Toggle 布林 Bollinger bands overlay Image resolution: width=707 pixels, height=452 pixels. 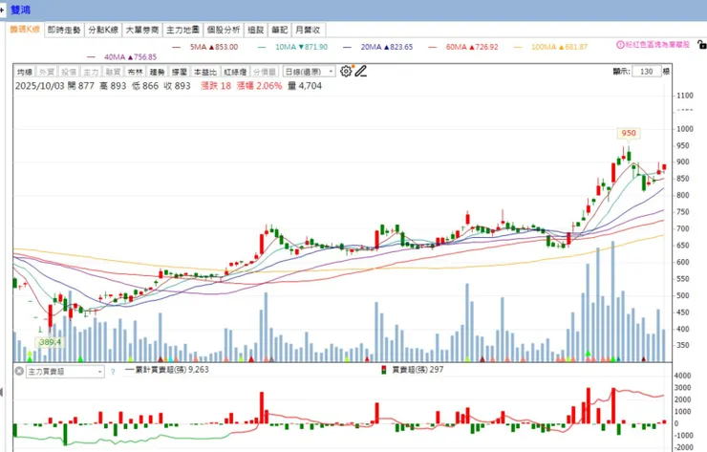[135, 72]
